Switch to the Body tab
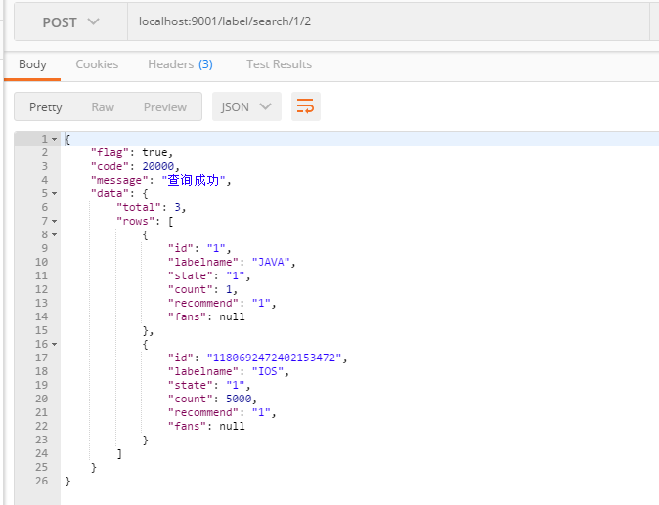The image size is (659, 505). tap(32, 64)
